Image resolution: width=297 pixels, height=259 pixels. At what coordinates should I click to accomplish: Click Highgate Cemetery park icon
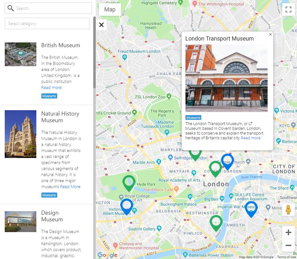[180, 2]
